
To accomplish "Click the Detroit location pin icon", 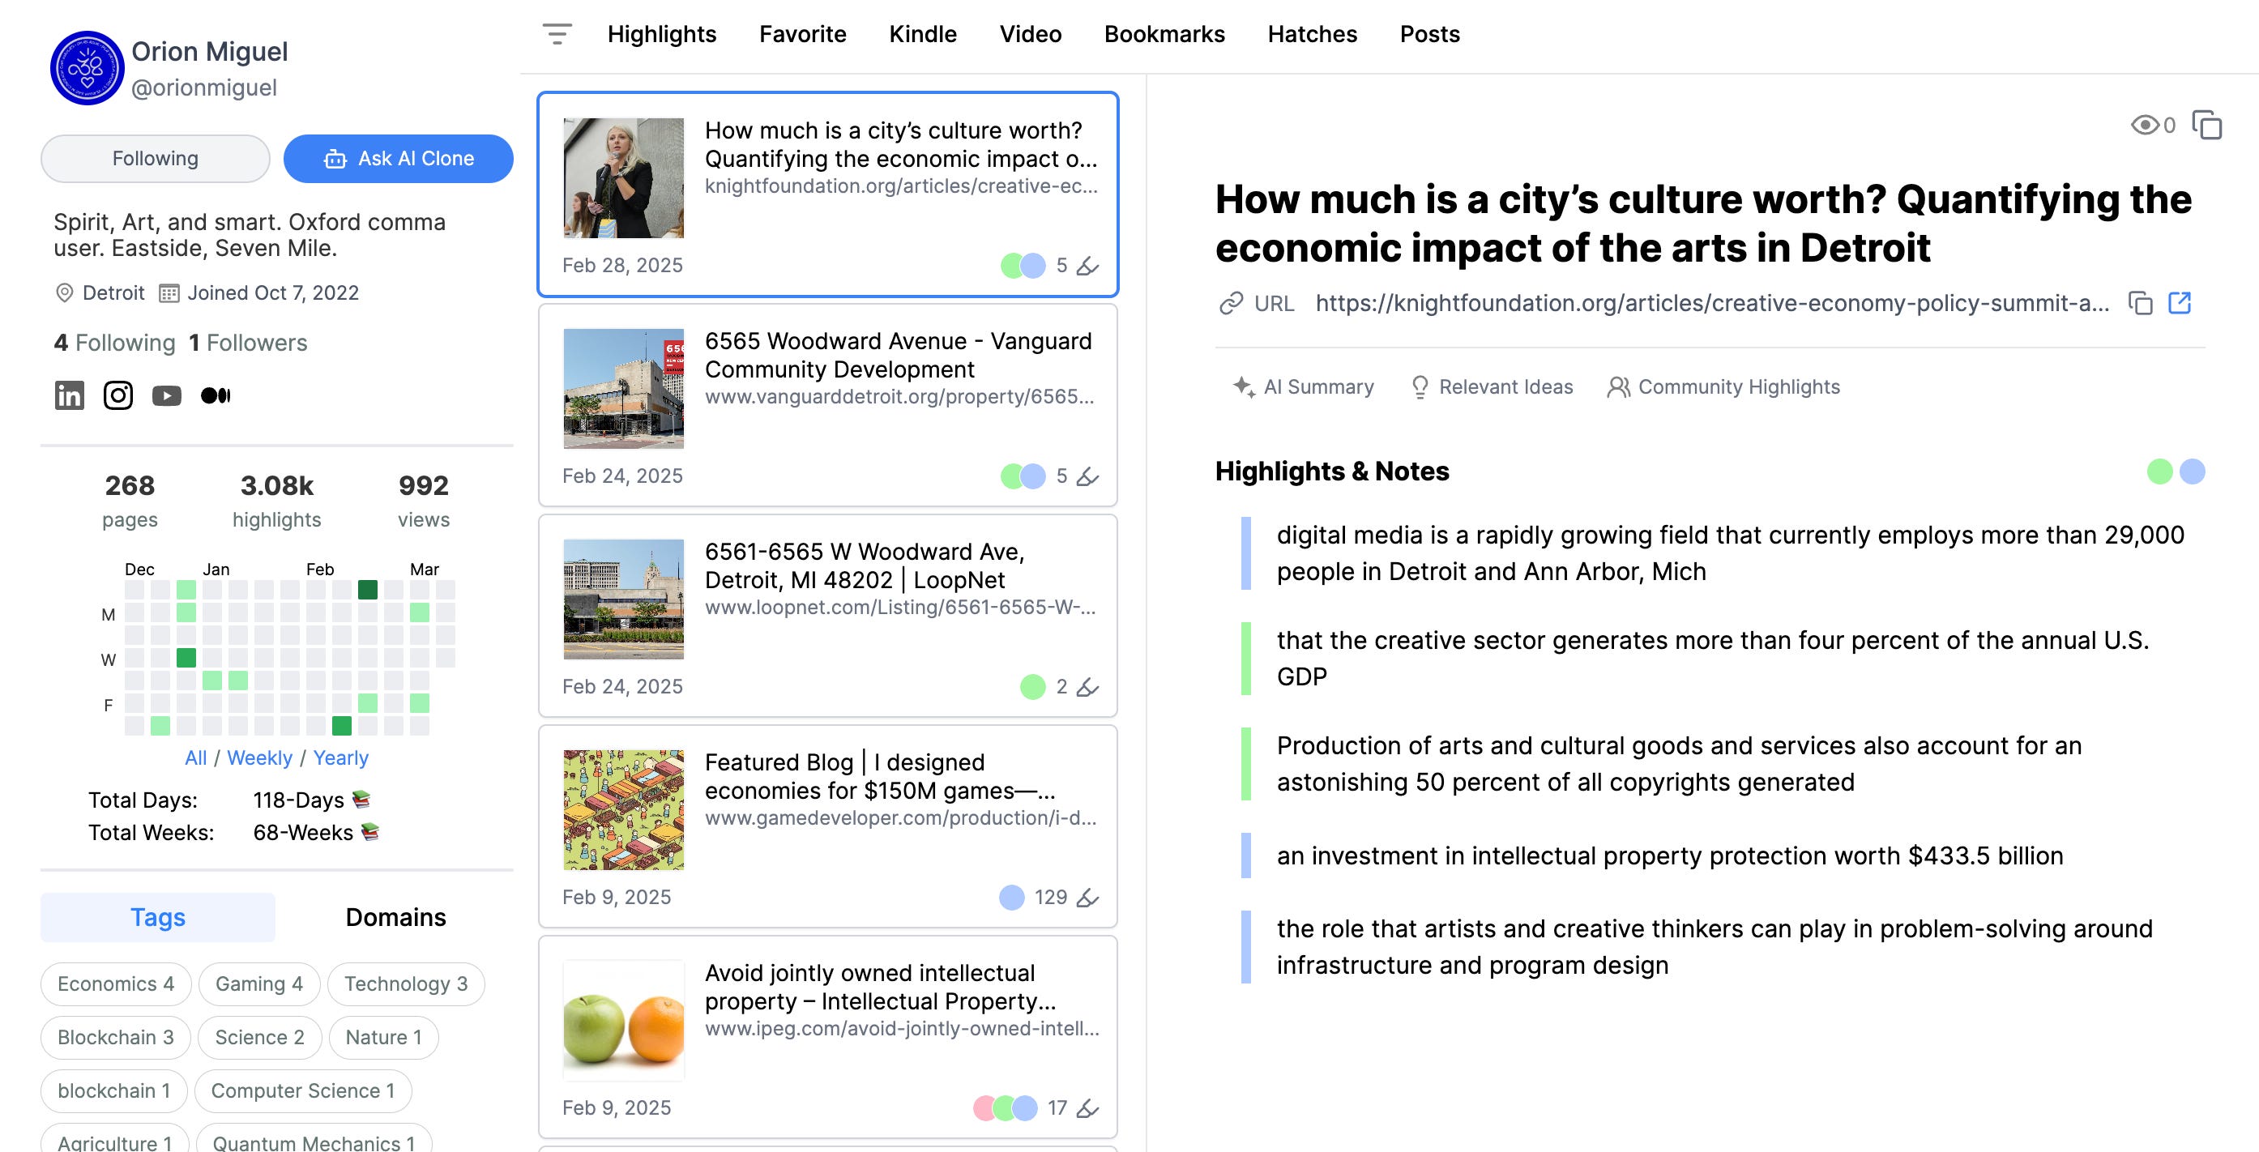I will tap(64, 292).
